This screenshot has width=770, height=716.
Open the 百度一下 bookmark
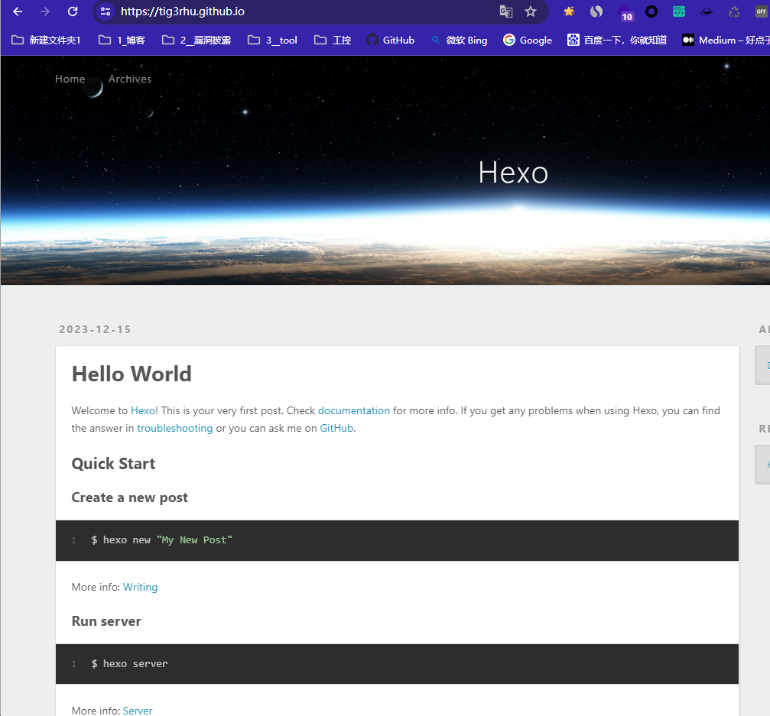[617, 40]
